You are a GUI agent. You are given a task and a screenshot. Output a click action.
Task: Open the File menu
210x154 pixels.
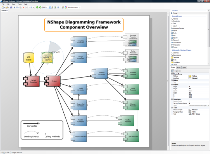(3, 4)
